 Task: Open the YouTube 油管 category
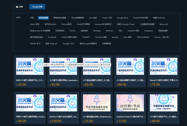101,37
